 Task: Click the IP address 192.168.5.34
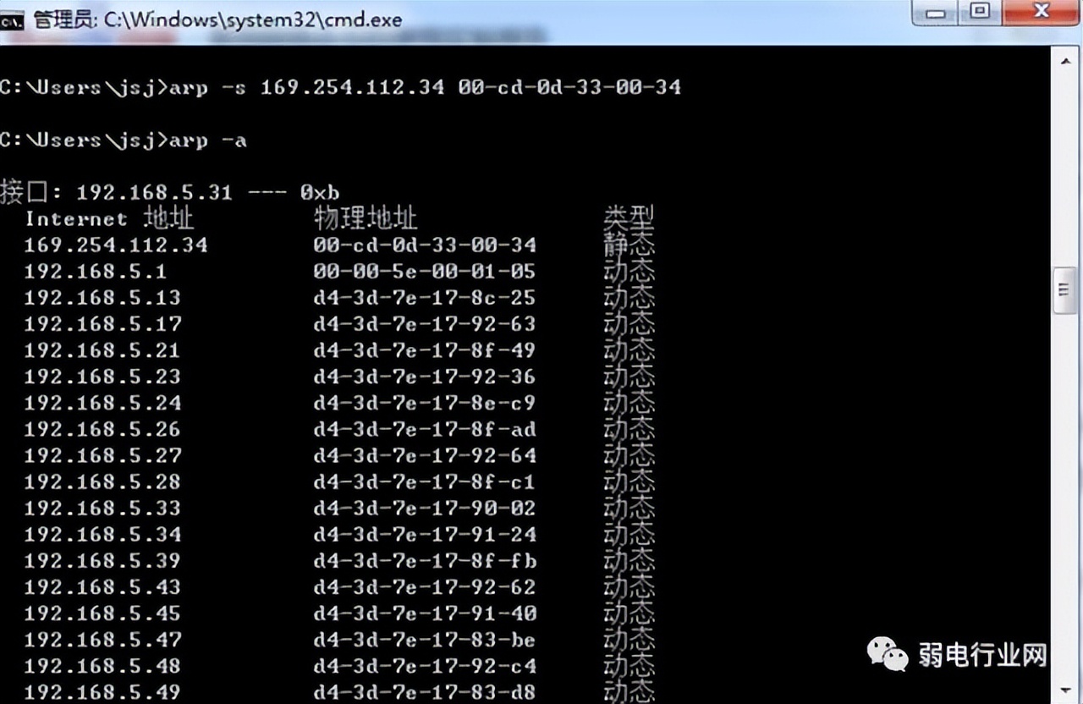coord(102,534)
